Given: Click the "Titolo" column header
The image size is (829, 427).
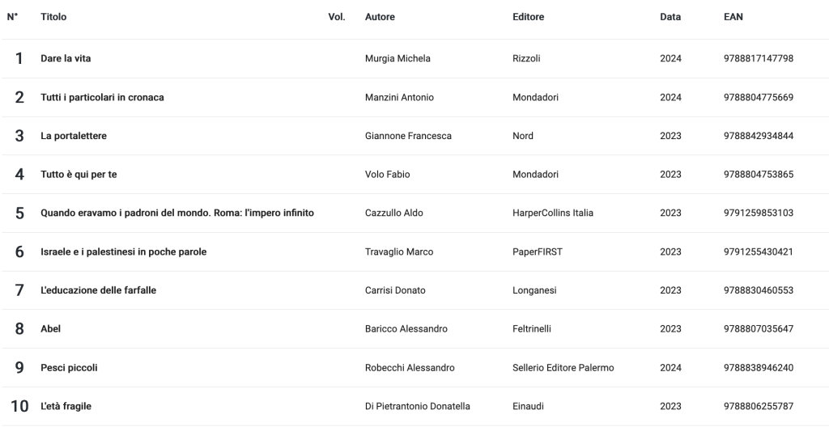Looking at the screenshot, I should tap(53, 17).
